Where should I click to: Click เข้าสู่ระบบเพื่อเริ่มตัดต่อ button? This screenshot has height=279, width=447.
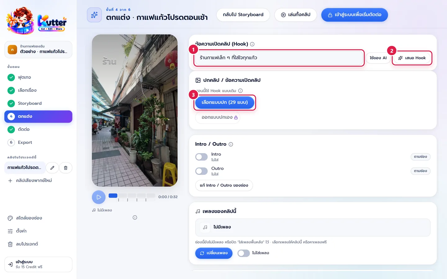tap(354, 15)
